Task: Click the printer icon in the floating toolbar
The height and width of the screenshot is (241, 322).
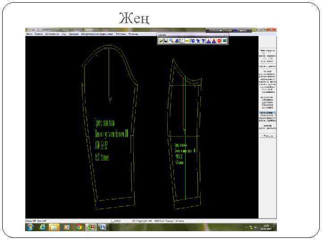Action: (177, 41)
